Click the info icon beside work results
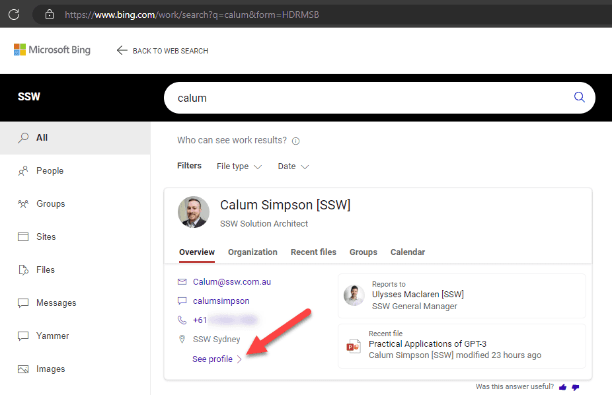Screen dimensions: 612x395 tap(295, 141)
